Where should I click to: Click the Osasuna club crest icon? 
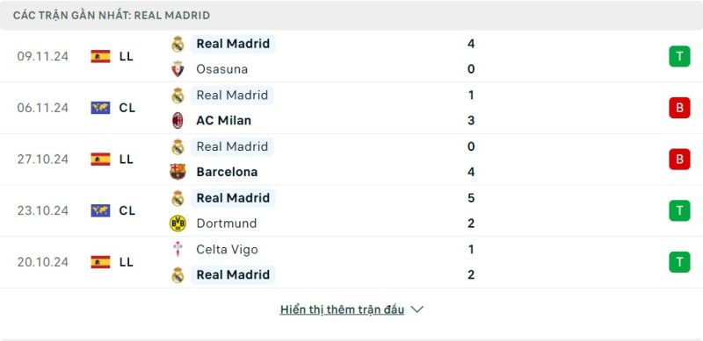[x=178, y=69]
